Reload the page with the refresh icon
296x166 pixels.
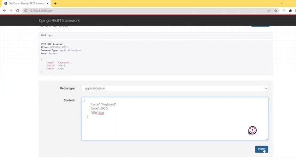point(18,11)
